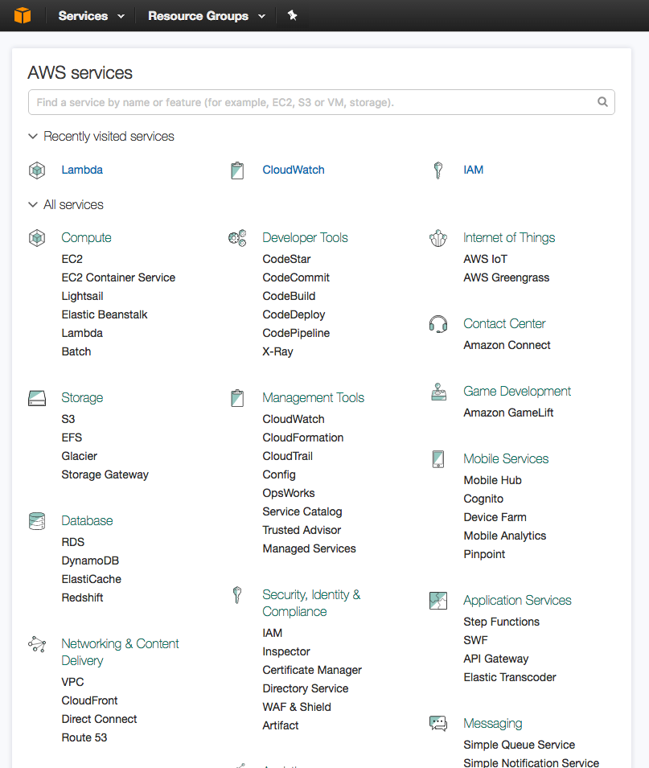Open Simple Queue Service
Screen dimensions: 649x768
[x=520, y=745]
